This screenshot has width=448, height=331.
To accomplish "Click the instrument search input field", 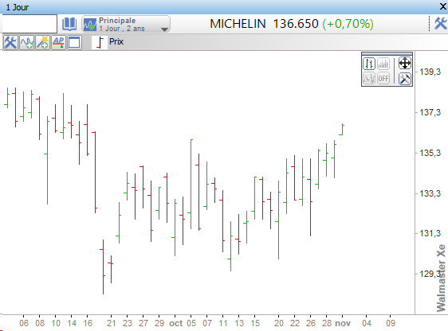I will pyautogui.click(x=29, y=24).
